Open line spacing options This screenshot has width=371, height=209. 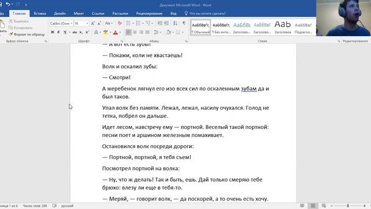[156, 32]
